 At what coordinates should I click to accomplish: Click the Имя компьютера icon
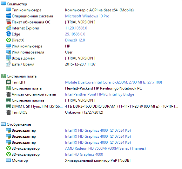(9, 46)
